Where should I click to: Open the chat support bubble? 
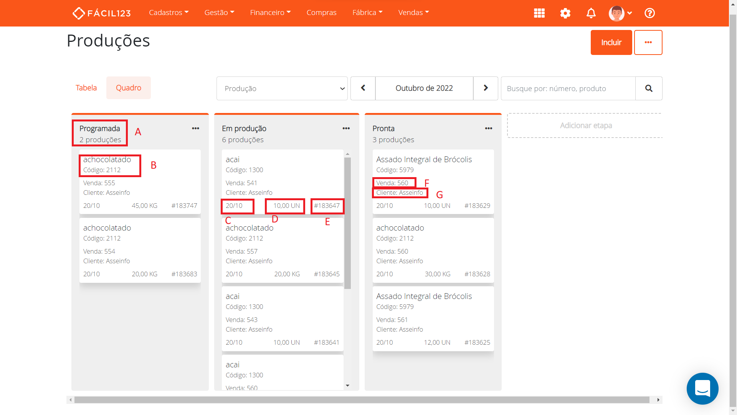click(x=702, y=388)
